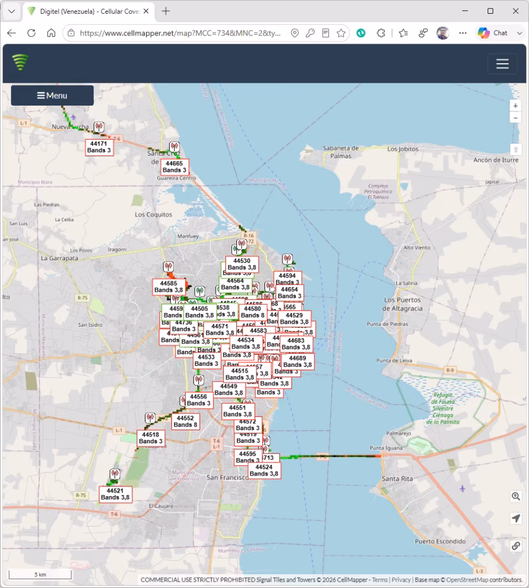Zoom out the map with minus button
This screenshot has width=529, height=588.
[x=515, y=118]
